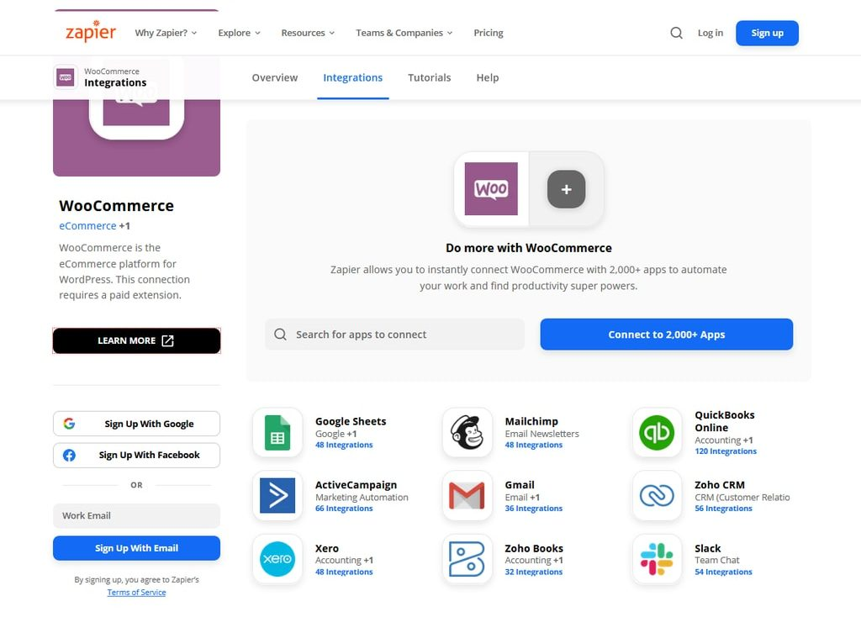
Task: Click the Zoho CRM title text
Action: click(x=720, y=485)
